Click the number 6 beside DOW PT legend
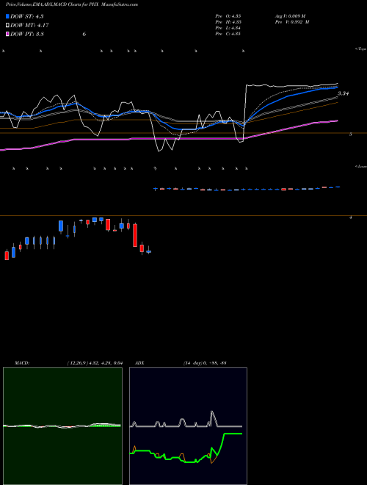 (x=84, y=34)
